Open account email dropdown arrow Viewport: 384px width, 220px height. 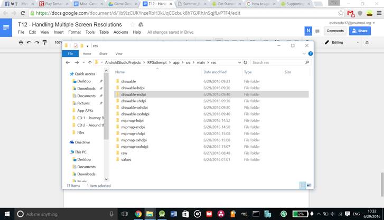(374, 23)
